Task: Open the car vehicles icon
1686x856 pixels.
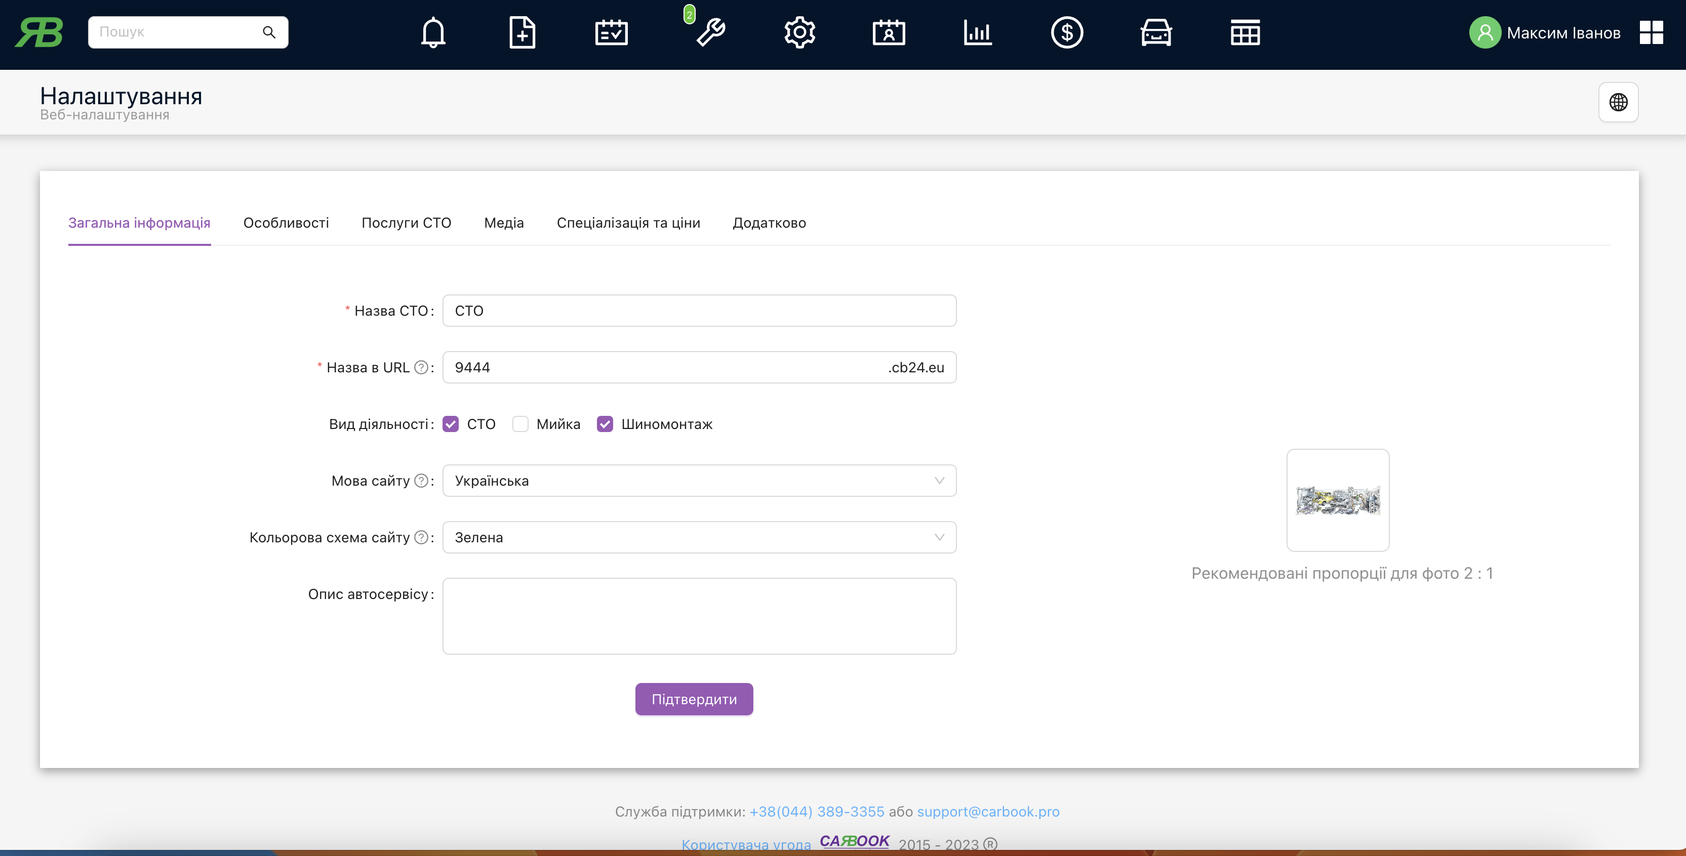Action: (1156, 32)
